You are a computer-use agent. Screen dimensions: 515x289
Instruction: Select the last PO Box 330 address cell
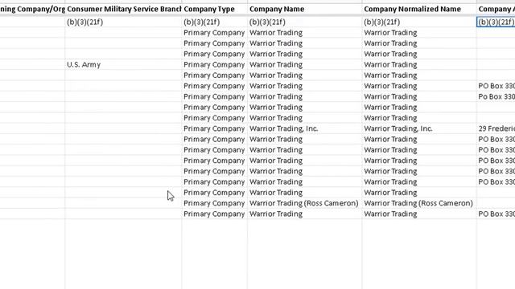pos(496,214)
